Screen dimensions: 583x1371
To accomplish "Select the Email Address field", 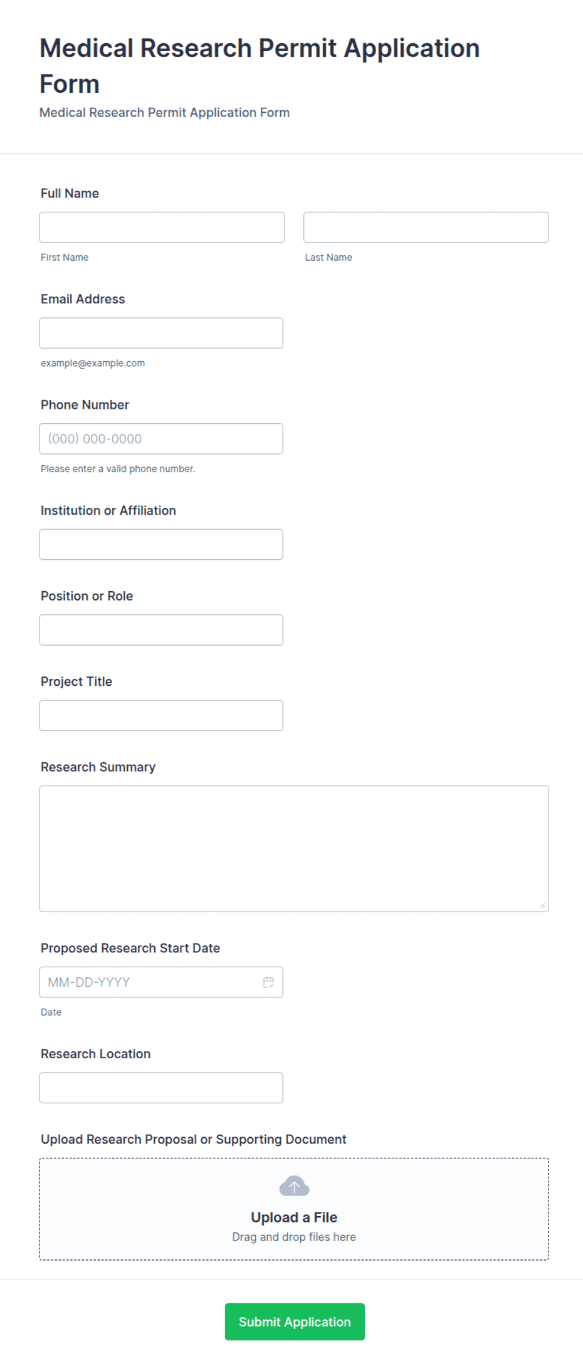I will (x=161, y=333).
